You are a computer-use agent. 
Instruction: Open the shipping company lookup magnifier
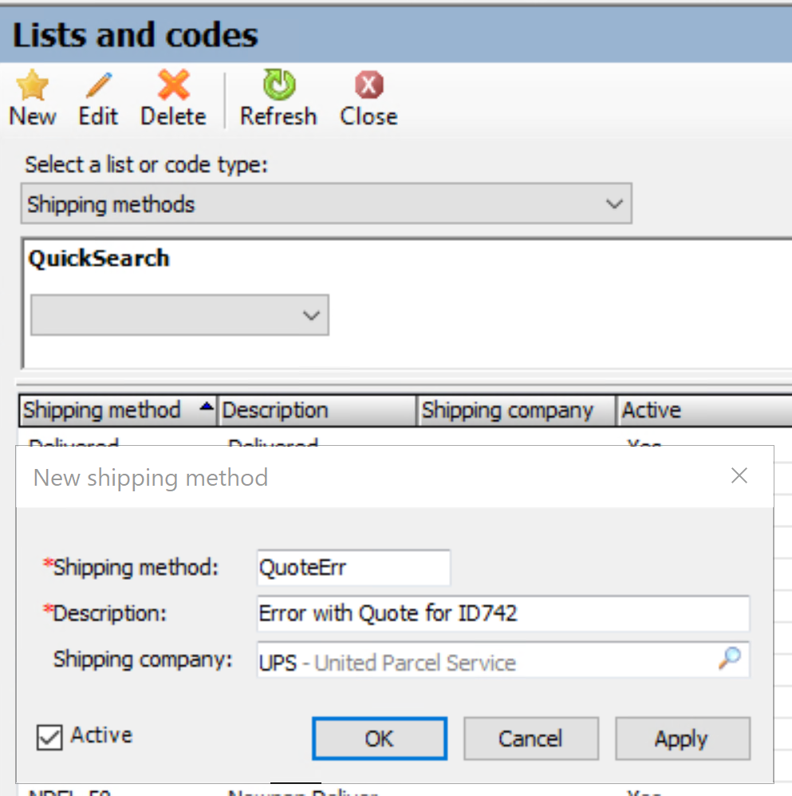[730, 659]
